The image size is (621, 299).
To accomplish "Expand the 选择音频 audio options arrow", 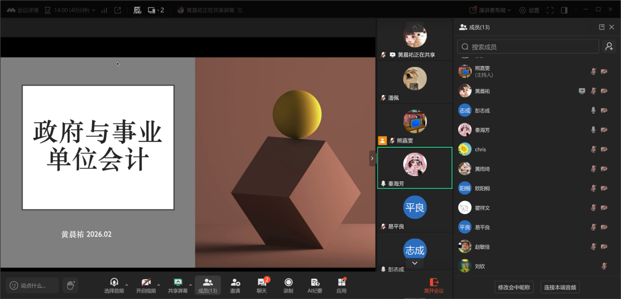I will pyautogui.click(x=127, y=284).
